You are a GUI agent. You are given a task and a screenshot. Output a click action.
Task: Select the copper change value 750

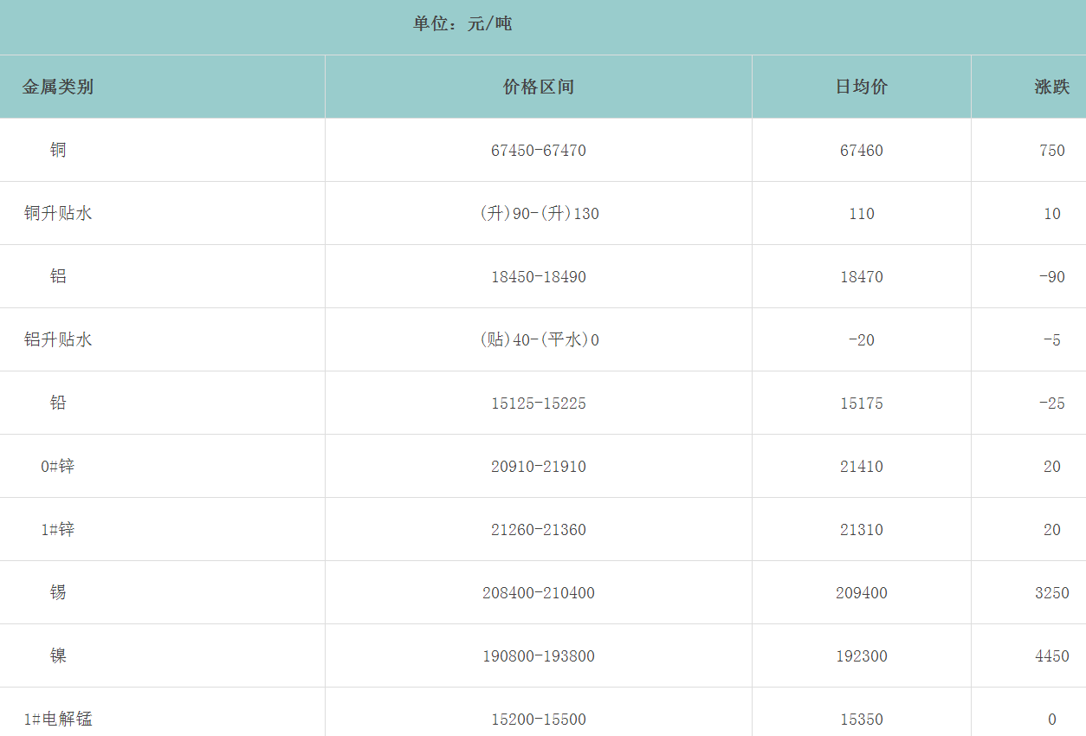[1051, 151]
